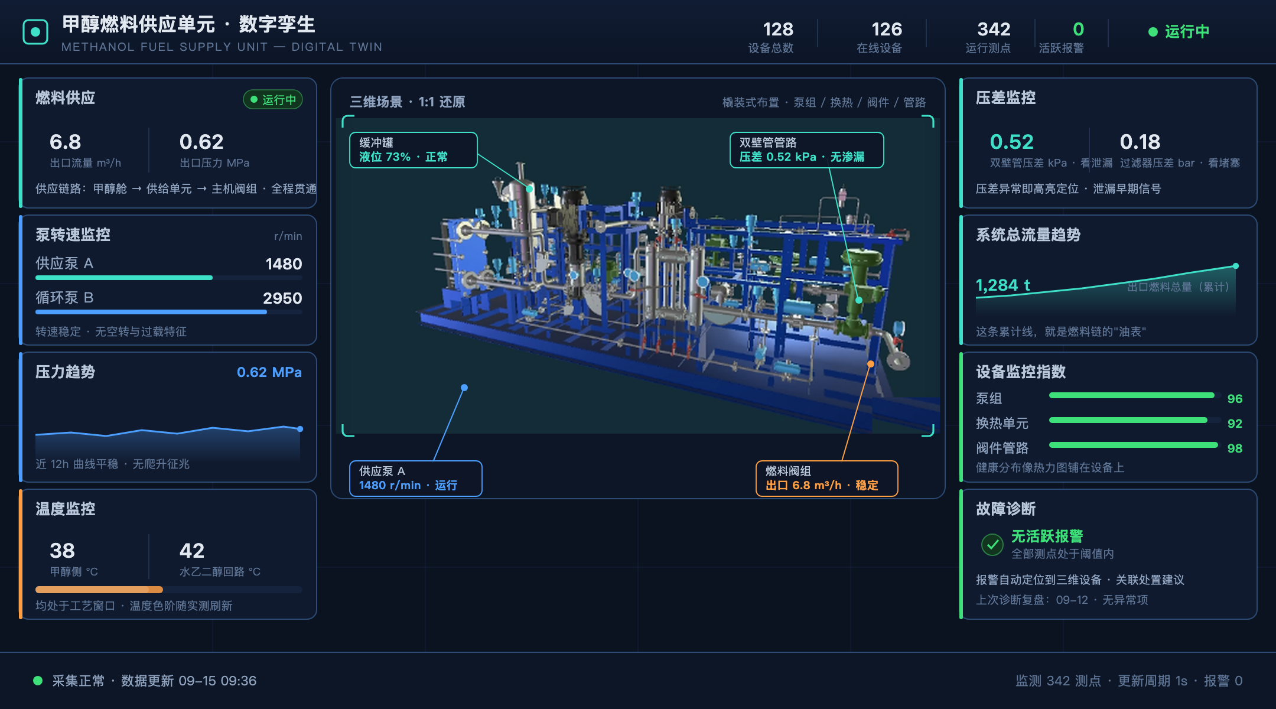Click the teal marker dot on the buffer tank
The image size is (1276, 709).
(x=530, y=189)
